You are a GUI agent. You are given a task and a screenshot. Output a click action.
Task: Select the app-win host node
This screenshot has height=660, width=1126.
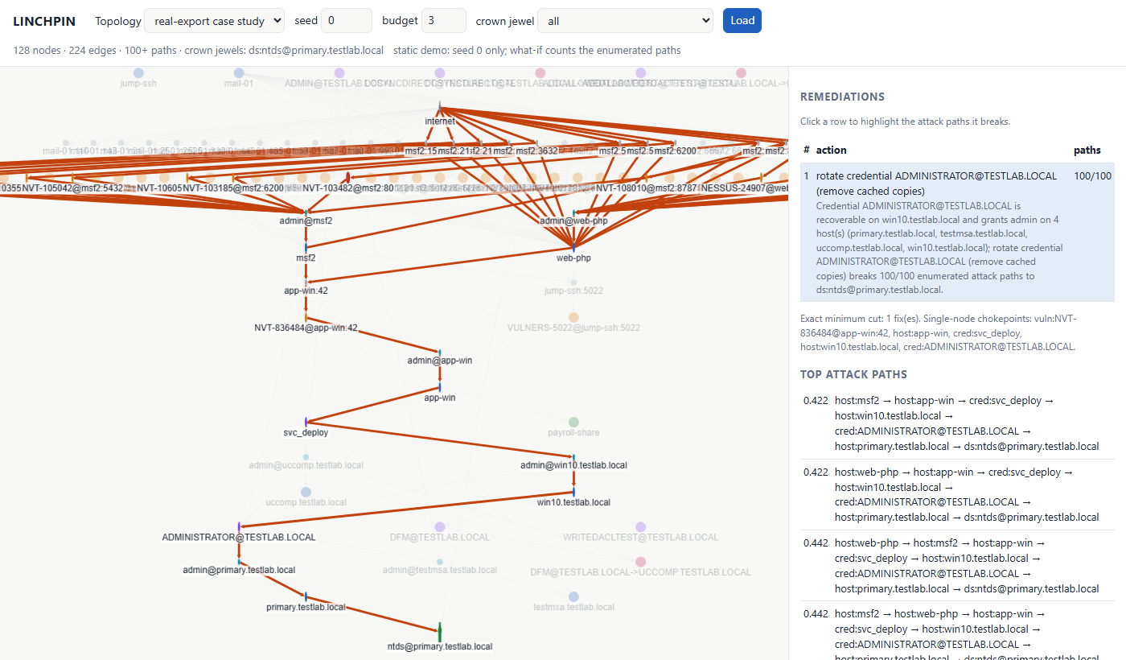tap(440, 387)
